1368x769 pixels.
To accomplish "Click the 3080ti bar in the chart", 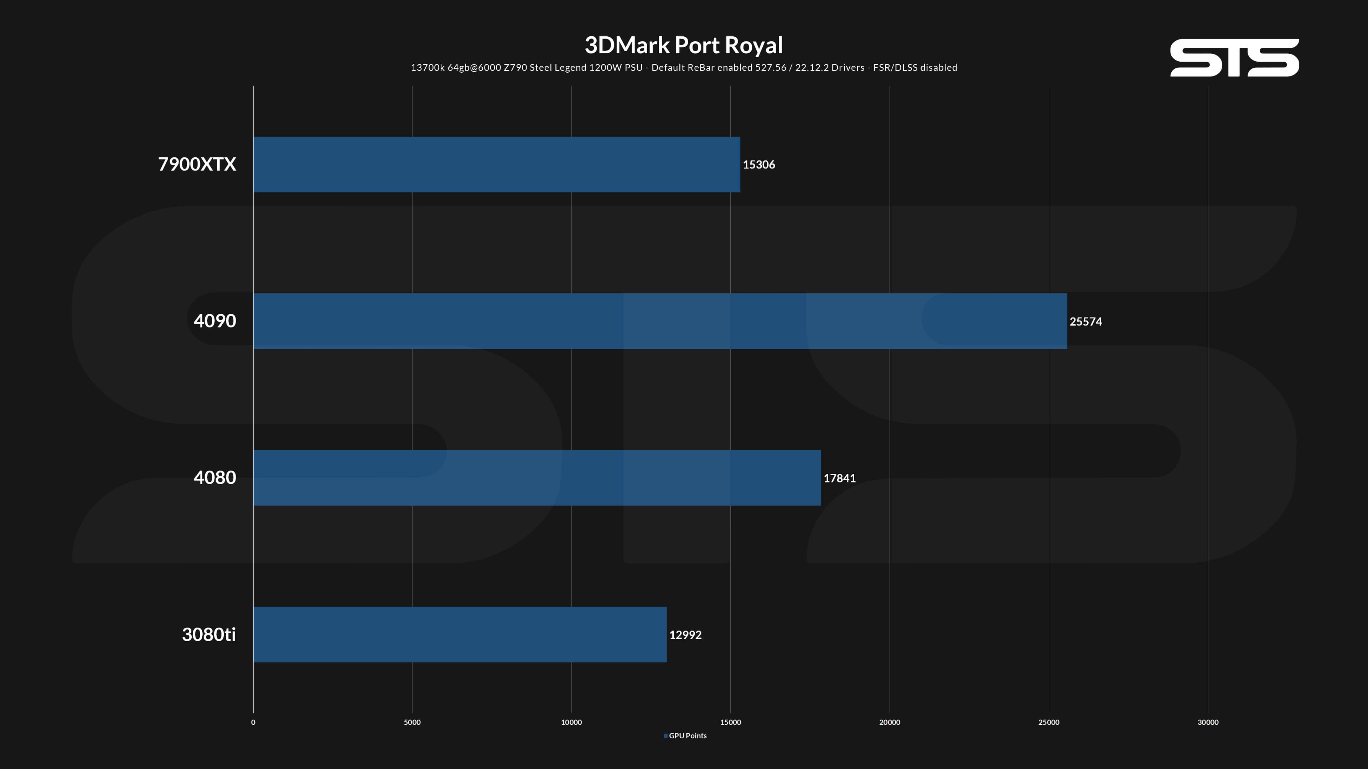I will coord(460,634).
